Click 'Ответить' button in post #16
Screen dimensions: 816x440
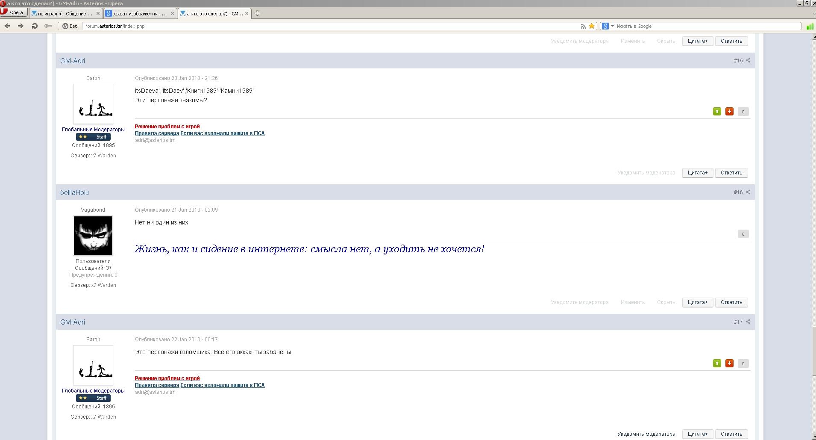[731, 302]
